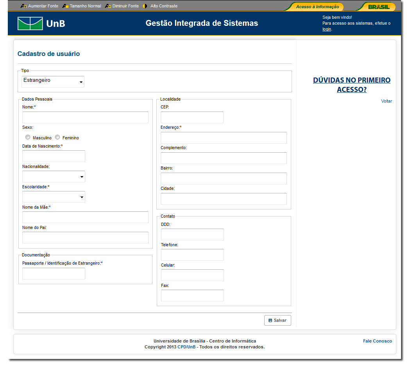Toggle the Alto Contraste half-circle icon
412x366 pixels.
(x=145, y=6)
